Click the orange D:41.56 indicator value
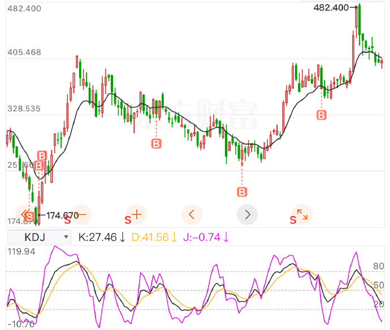Screen dimensions: 390x330 pos(154,237)
